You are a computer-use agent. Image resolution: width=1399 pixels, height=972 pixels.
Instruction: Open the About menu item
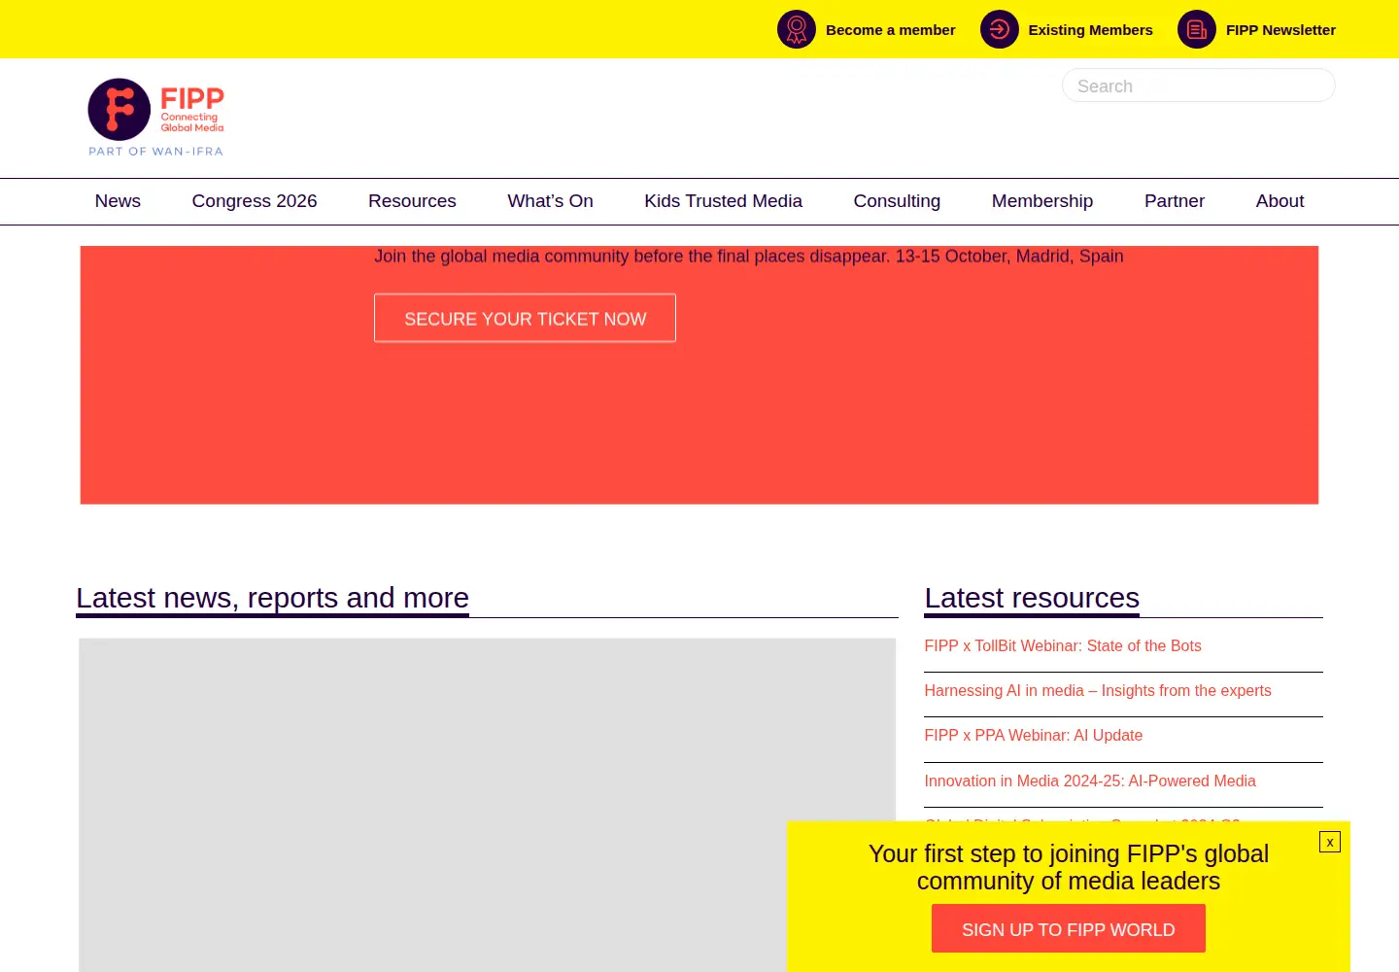[1280, 201]
